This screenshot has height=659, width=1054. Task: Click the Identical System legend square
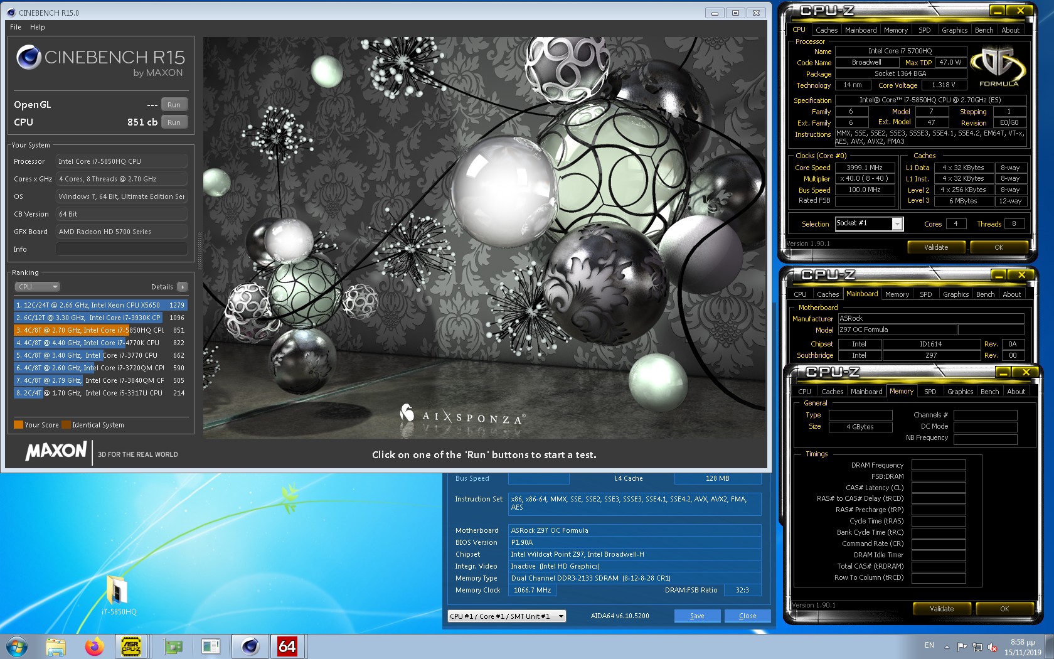66,425
